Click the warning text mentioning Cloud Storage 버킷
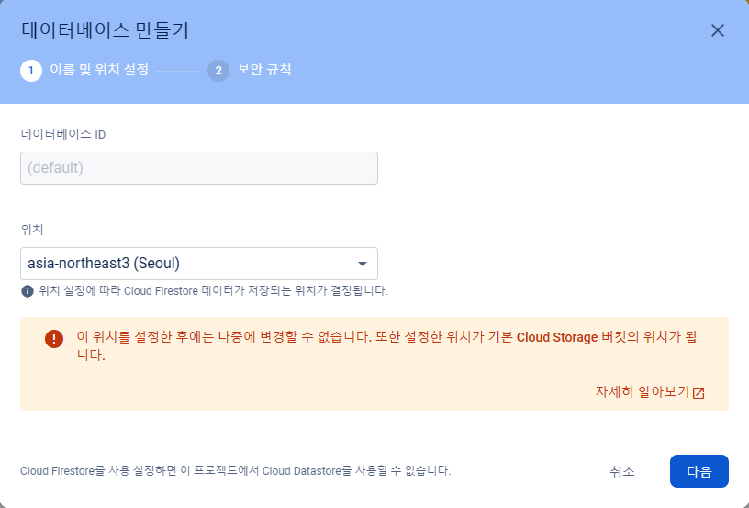 click(386, 345)
